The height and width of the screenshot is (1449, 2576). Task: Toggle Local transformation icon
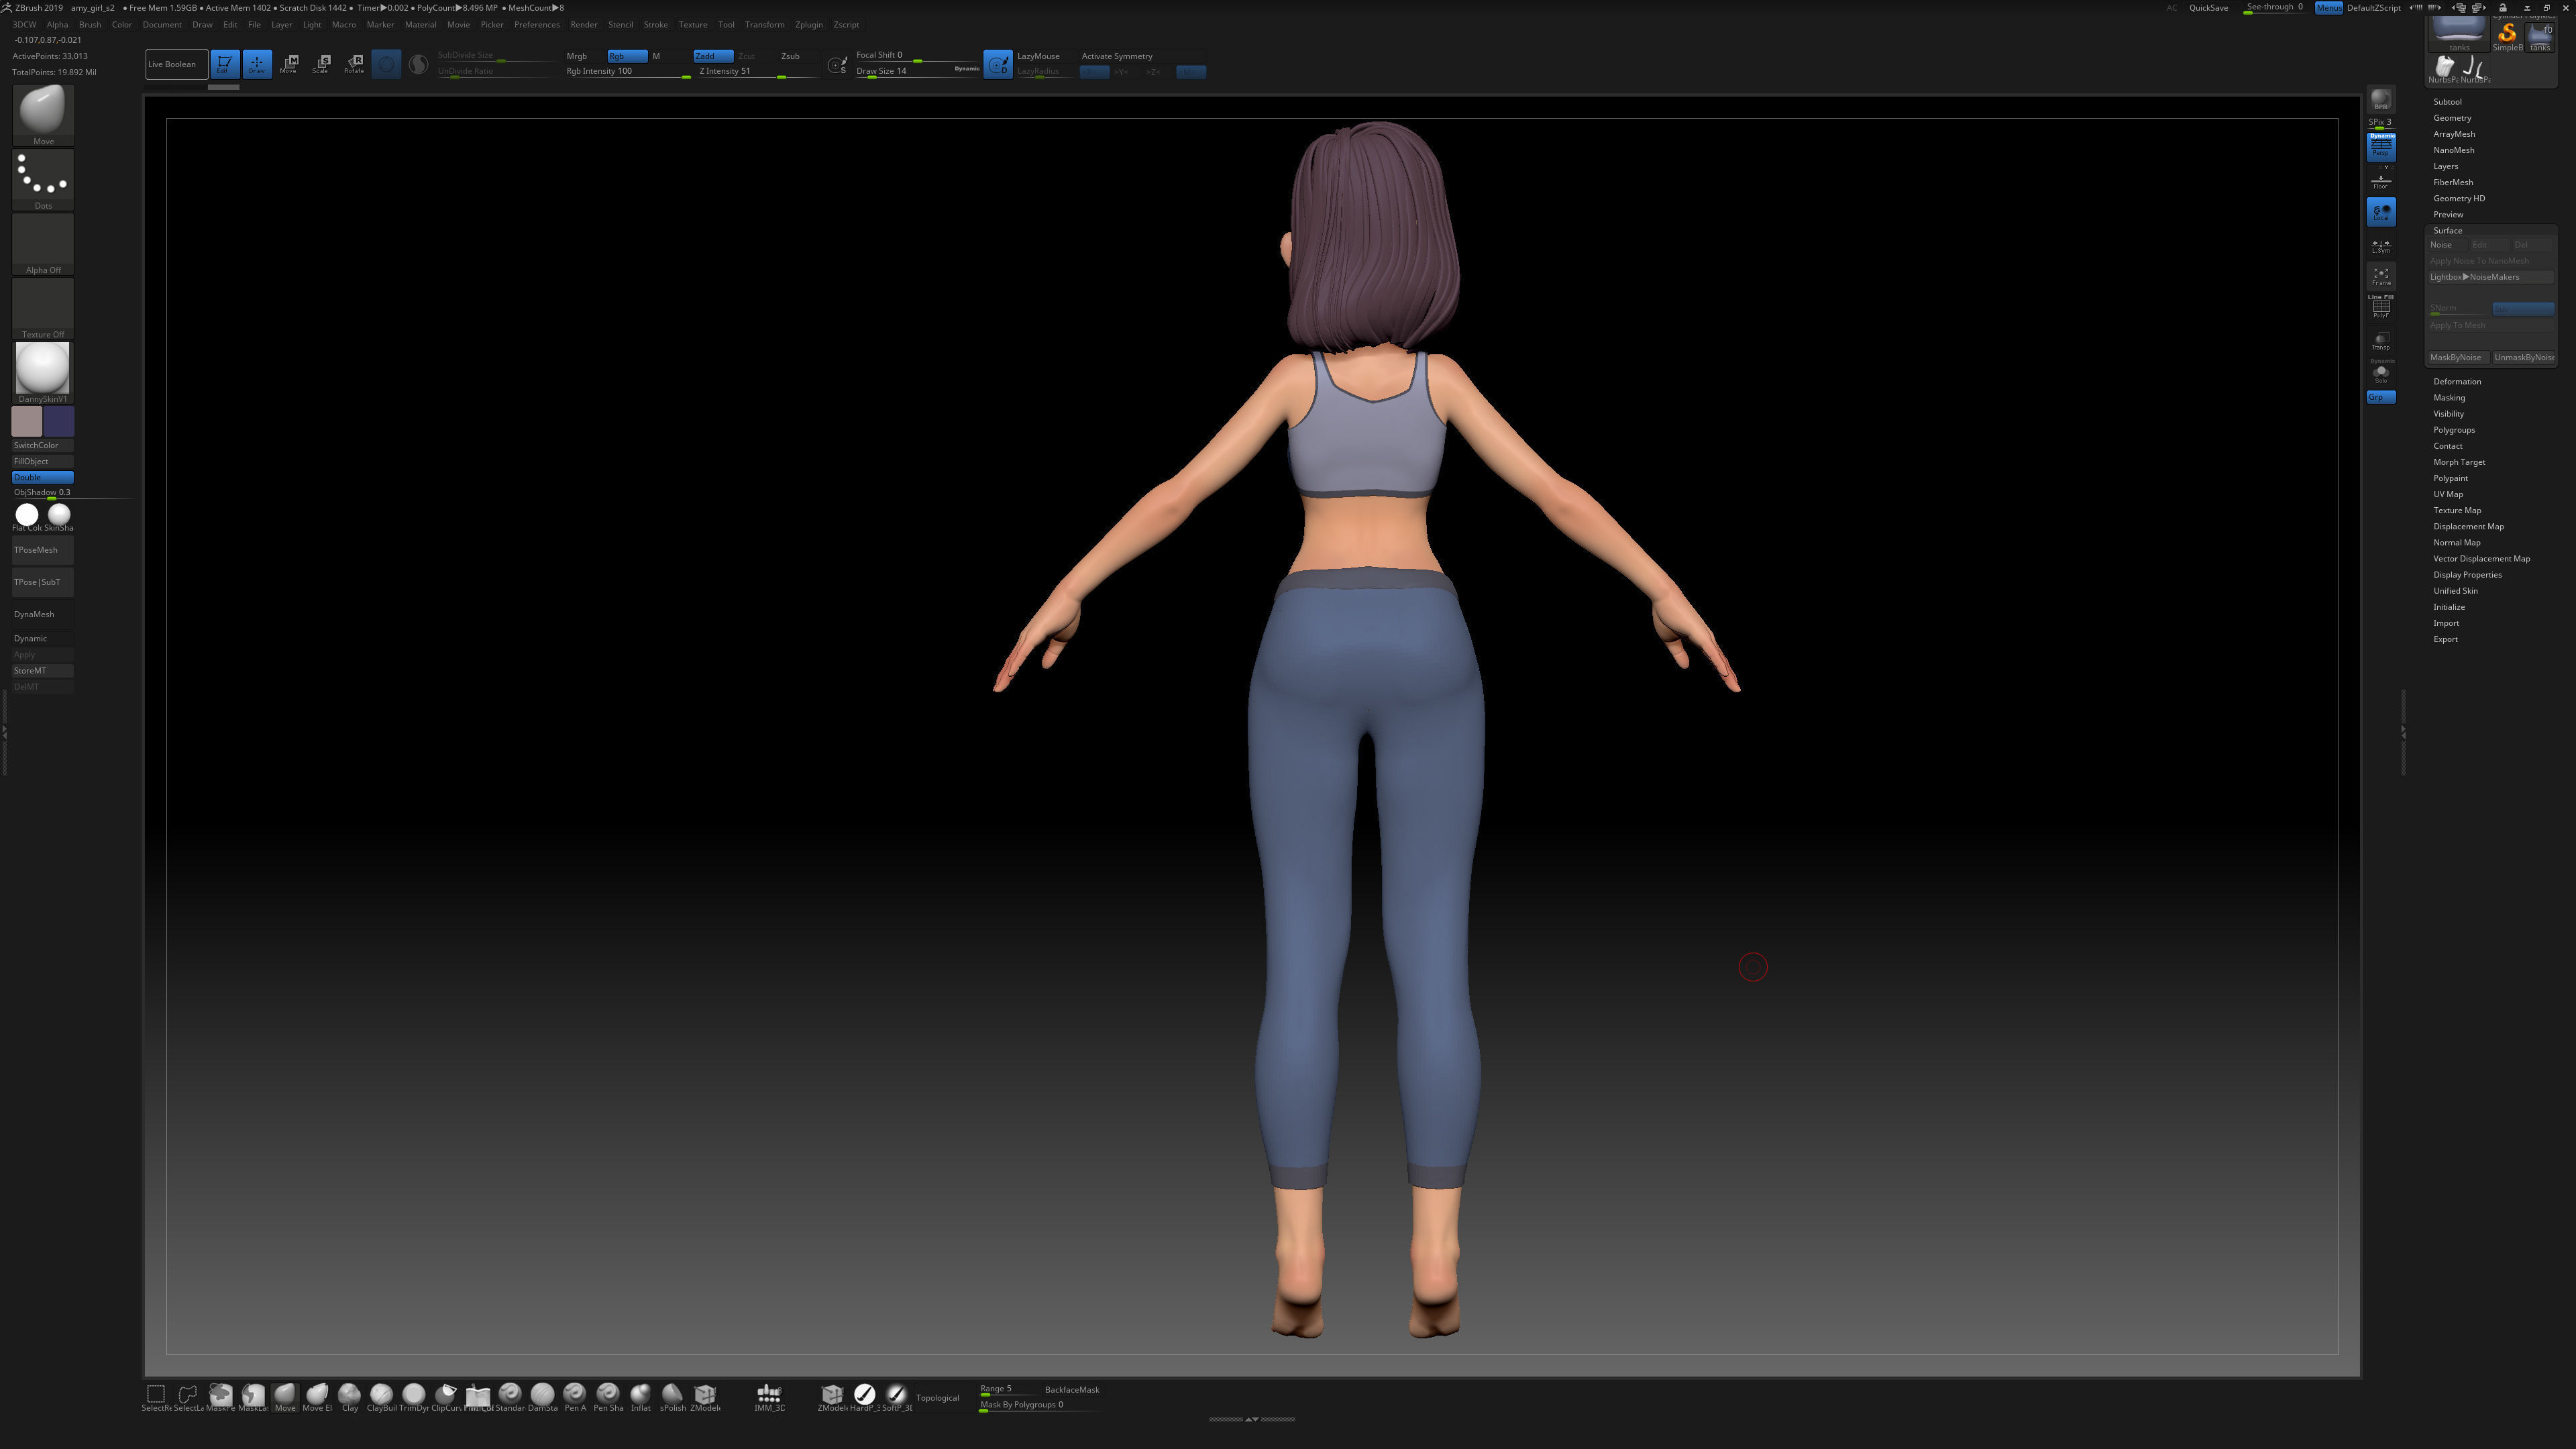pos(2380,212)
